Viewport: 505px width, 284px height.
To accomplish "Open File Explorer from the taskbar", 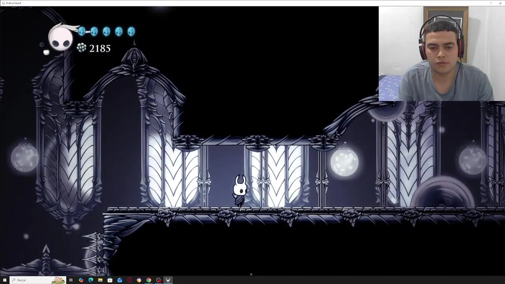I will [x=100, y=280].
